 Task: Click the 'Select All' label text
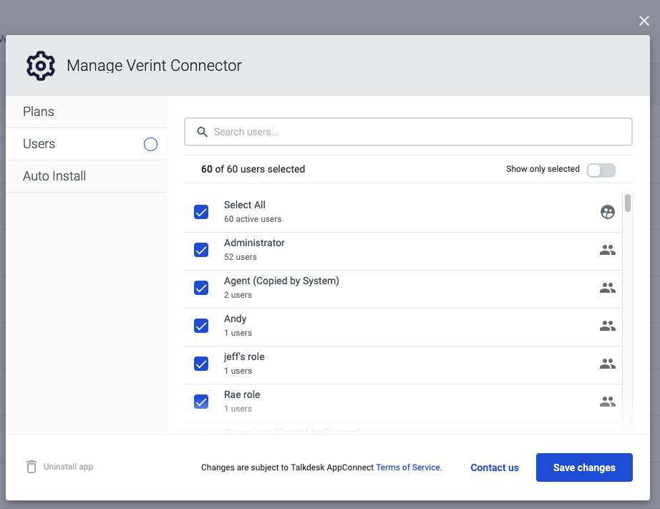(245, 205)
